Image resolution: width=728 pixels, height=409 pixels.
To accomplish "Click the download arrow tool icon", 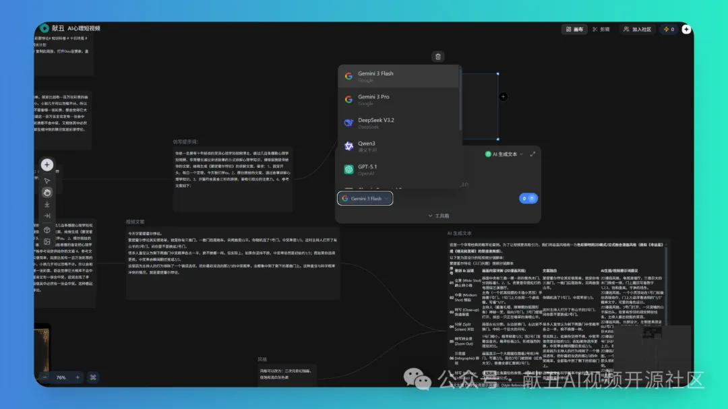I will (47, 204).
